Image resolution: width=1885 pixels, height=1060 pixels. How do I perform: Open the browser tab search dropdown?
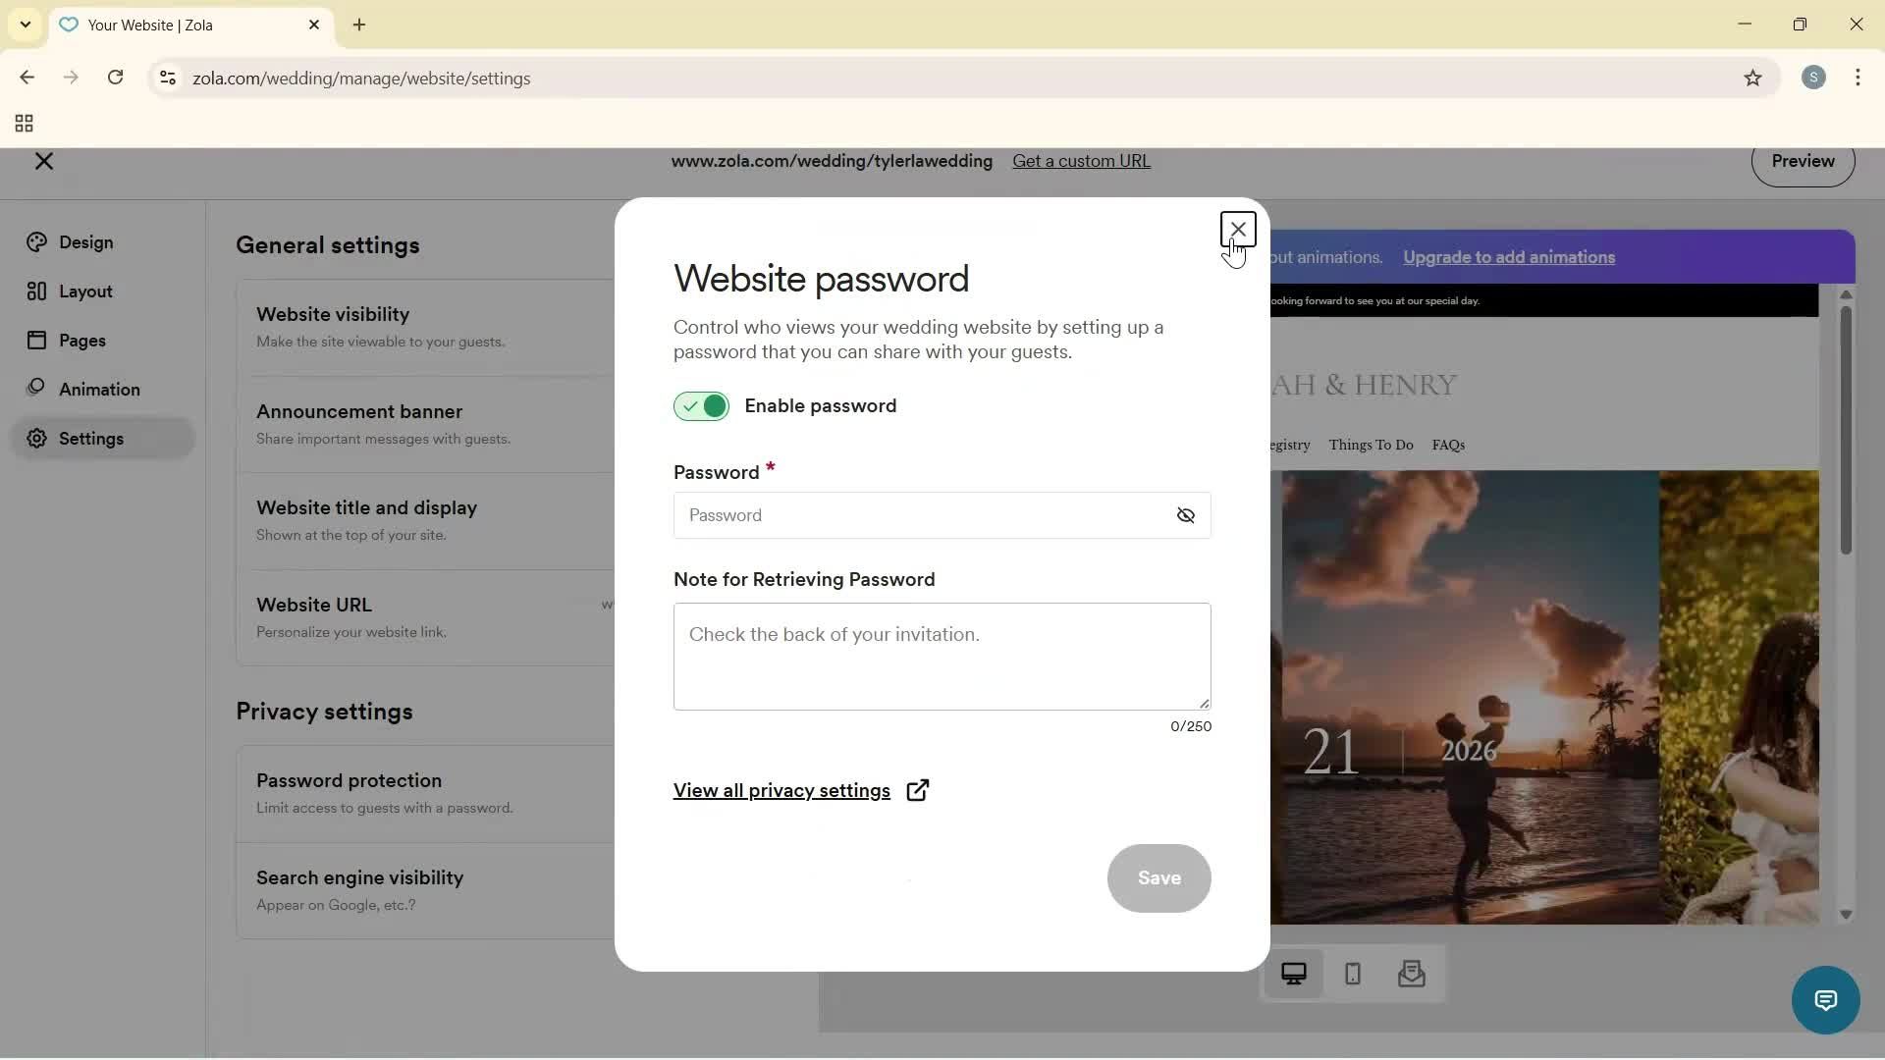[x=25, y=25]
